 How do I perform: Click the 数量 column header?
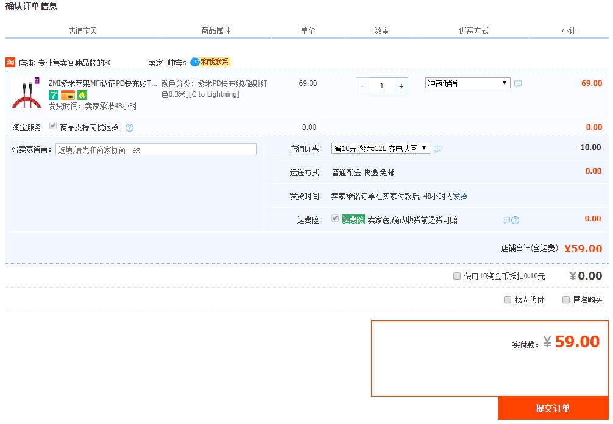[381, 30]
